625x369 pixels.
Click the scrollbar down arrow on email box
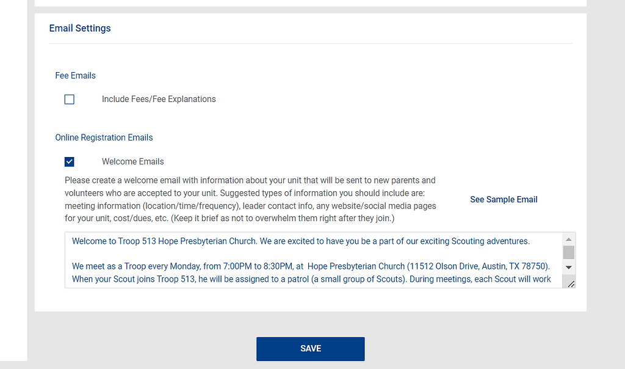click(x=569, y=266)
